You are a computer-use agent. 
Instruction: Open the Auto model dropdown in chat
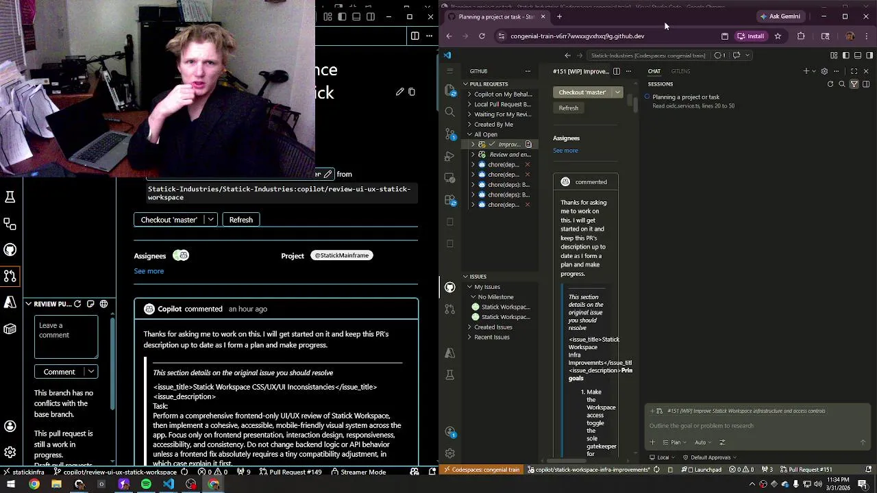[x=703, y=442]
